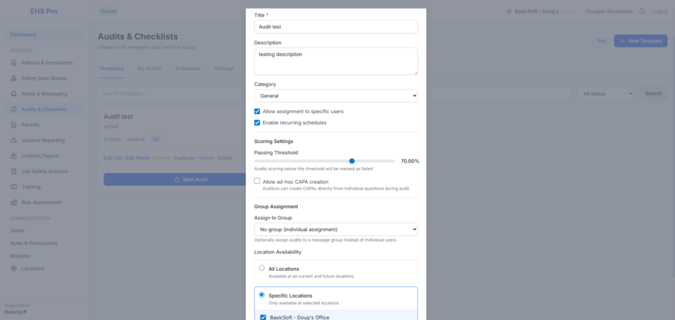Click into the Title input field
The image size is (675, 320).
click(x=336, y=27)
